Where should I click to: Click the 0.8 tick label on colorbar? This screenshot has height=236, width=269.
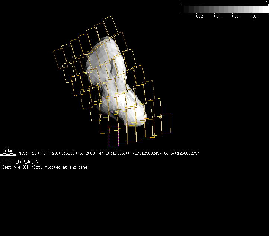click(253, 16)
